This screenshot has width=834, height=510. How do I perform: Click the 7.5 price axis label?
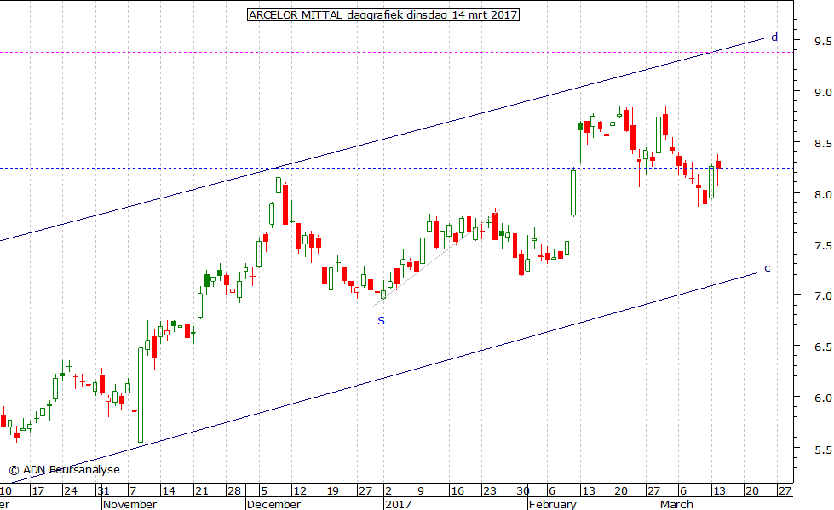(x=822, y=246)
